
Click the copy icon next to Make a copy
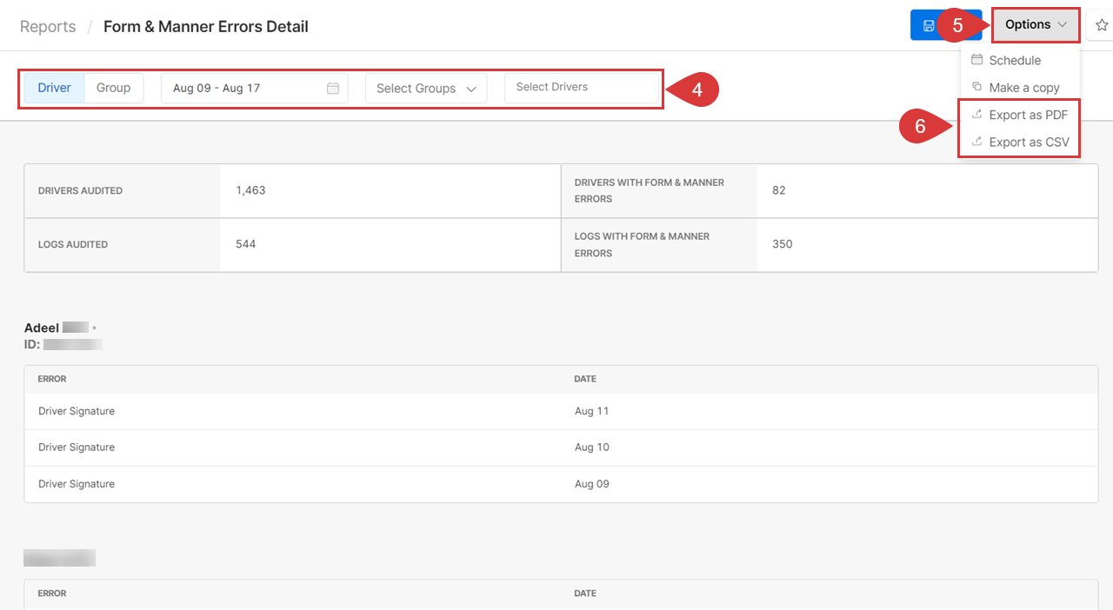976,87
